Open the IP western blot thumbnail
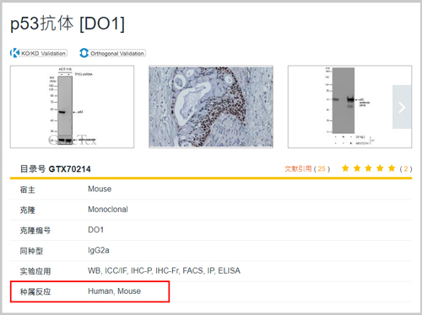Image resolution: width=422 pixels, height=315 pixels. [x=349, y=107]
